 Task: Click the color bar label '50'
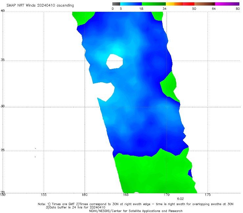pyautogui.click(x=194, y=9)
